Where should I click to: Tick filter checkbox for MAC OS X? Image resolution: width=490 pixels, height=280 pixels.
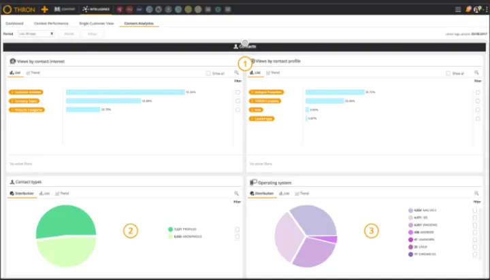pos(475,211)
